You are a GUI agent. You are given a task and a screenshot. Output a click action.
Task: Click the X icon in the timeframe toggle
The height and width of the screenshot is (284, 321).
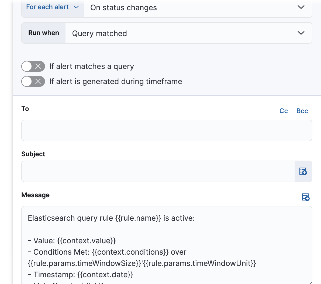(x=38, y=81)
